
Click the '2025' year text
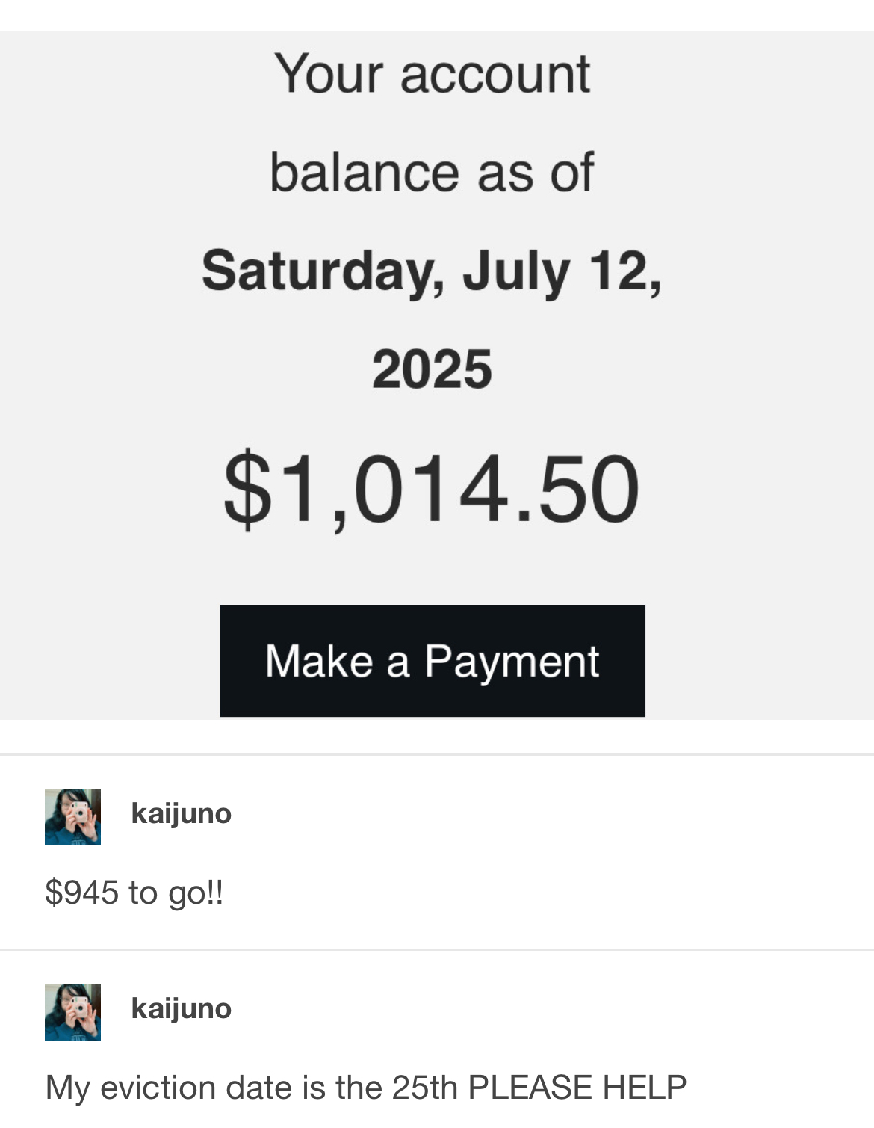[432, 369]
